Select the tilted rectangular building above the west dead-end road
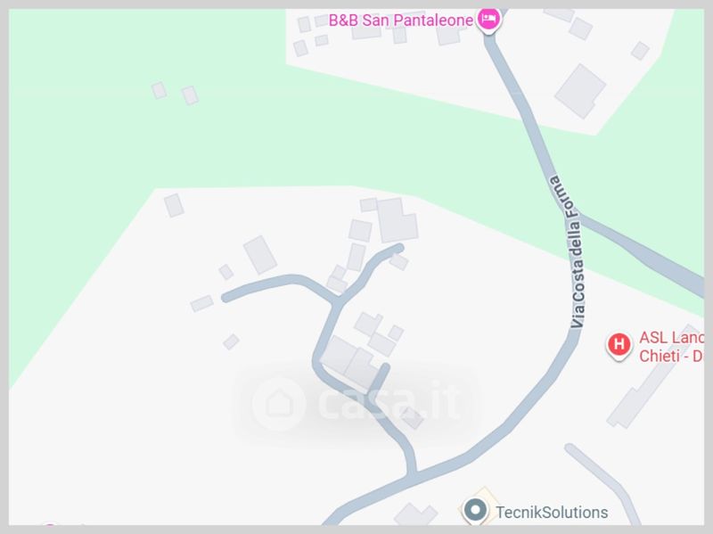Viewport: 713px width, 534px height. 259,255
